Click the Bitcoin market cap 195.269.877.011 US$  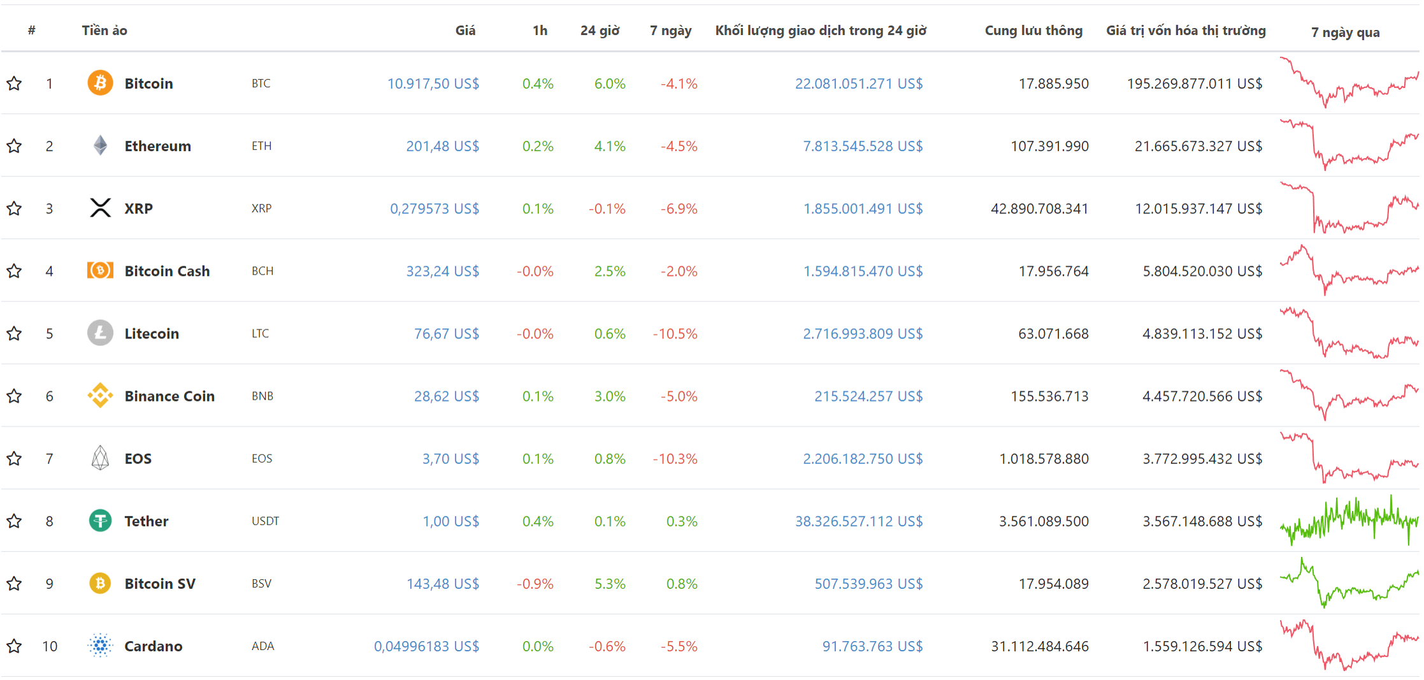coord(1195,83)
